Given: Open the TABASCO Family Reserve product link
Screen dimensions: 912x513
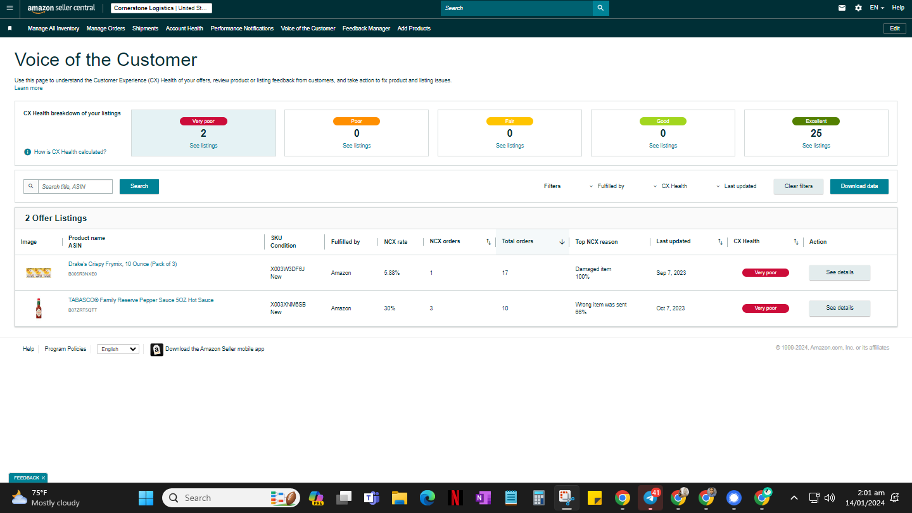Looking at the screenshot, I should pos(141,300).
